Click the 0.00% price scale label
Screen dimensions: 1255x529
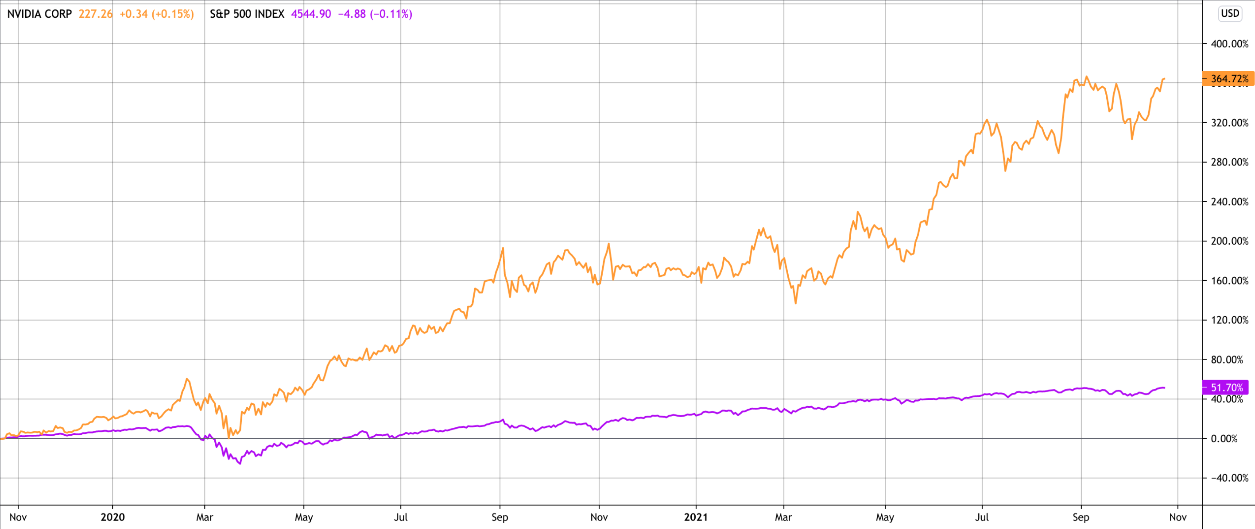[1231, 438]
